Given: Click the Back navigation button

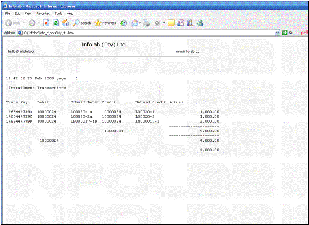Looking at the screenshot, I should [13, 23].
